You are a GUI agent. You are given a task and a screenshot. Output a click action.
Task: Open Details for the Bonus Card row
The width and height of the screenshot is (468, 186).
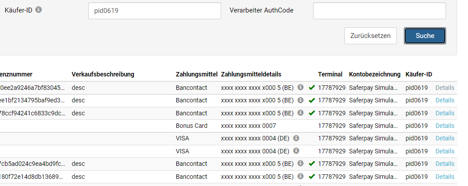coord(445,126)
